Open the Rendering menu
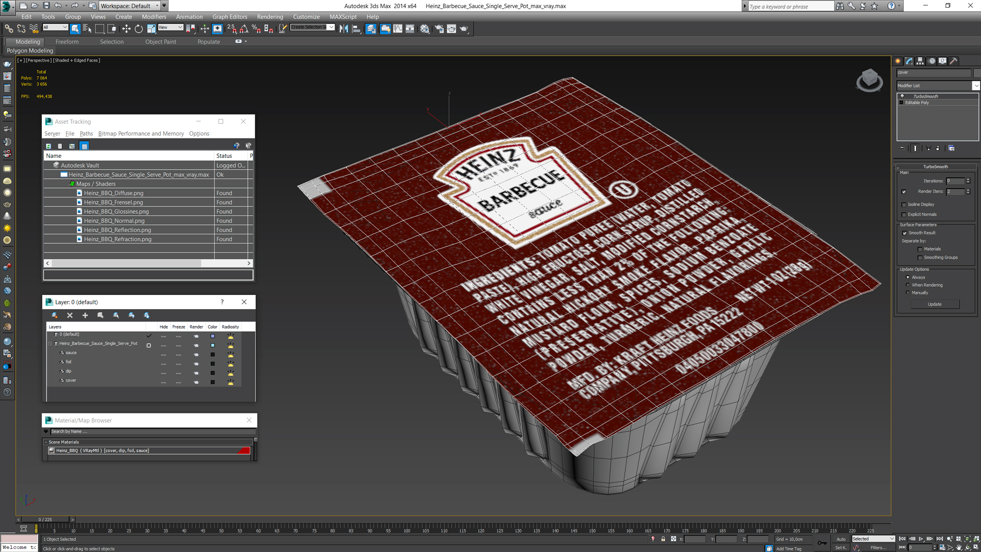Viewport: 981px width, 552px height. [270, 17]
